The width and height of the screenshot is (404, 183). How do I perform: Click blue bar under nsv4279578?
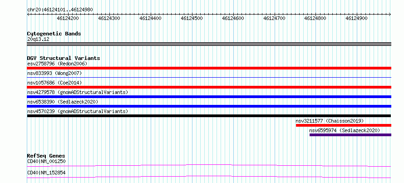[209, 97]
